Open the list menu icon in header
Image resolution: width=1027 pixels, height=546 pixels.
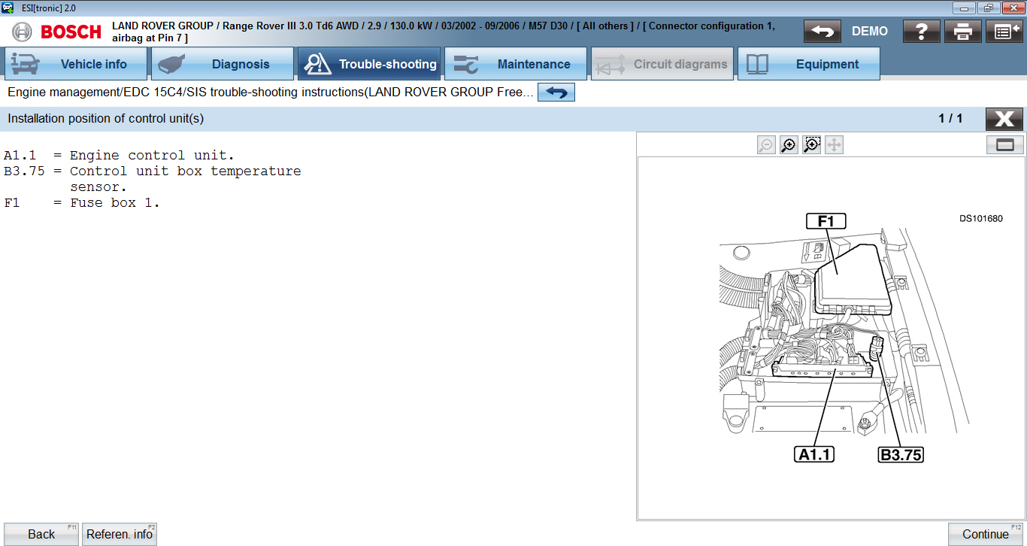(x=1004, y=32)
